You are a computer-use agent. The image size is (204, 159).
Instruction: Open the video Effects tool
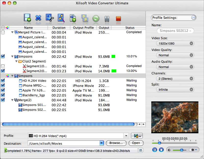(x=61, y=18)
